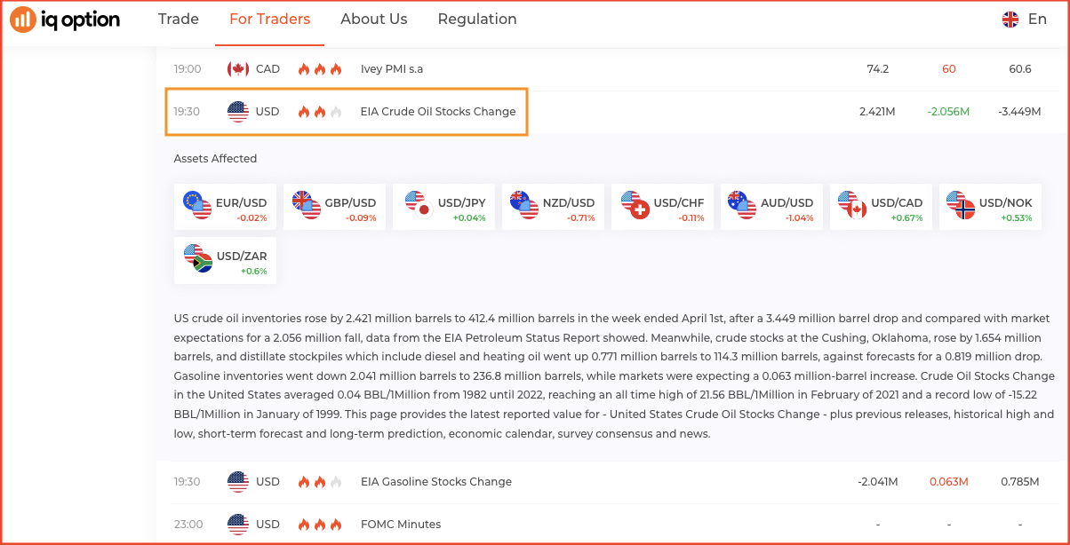Click the -3.449M previous value
1070x545 pixels.
tap(1019, 112)
